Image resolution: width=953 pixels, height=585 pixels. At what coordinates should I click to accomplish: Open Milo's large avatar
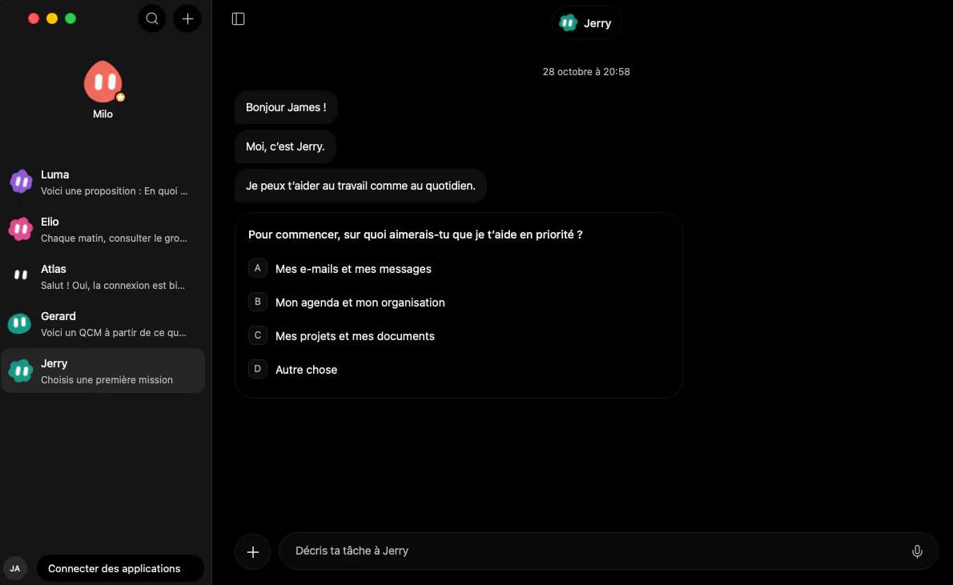point(103,82)
